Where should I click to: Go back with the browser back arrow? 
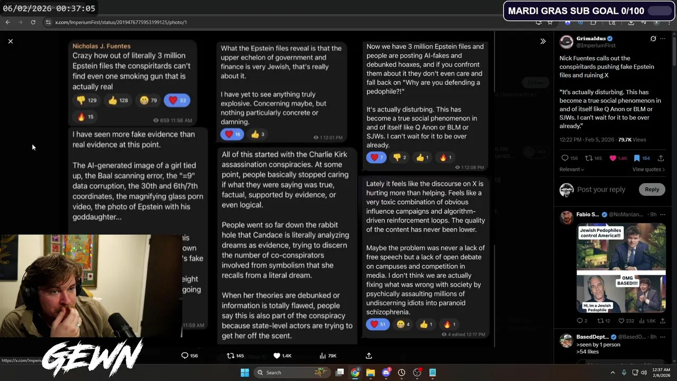point(7,22)
